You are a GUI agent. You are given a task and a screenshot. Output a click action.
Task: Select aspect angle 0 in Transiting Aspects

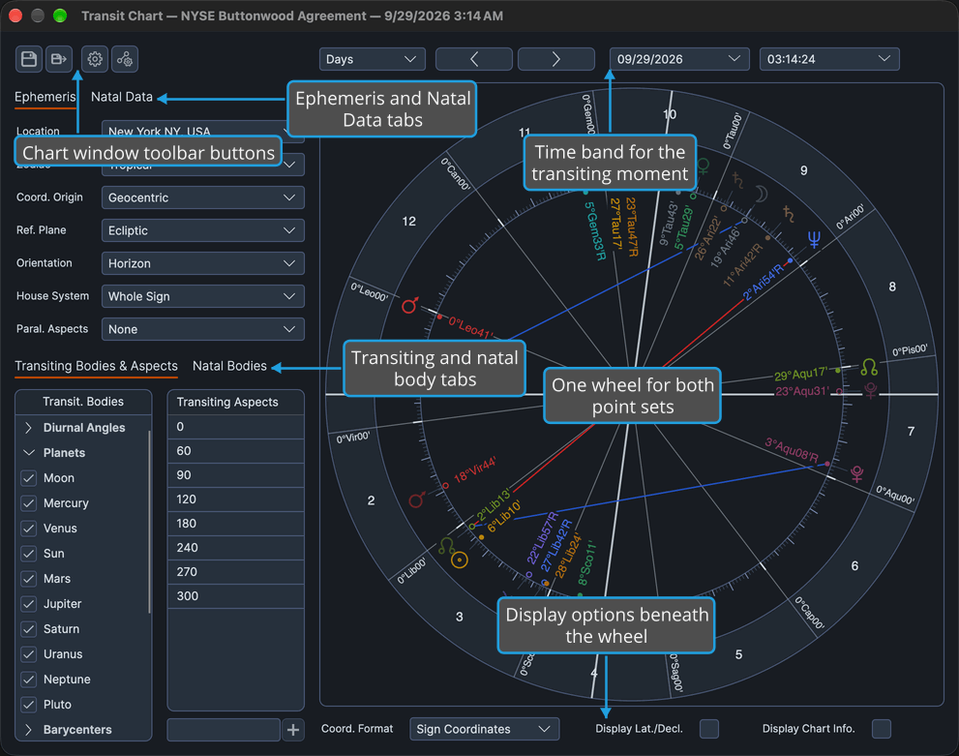tap(235, 427)
